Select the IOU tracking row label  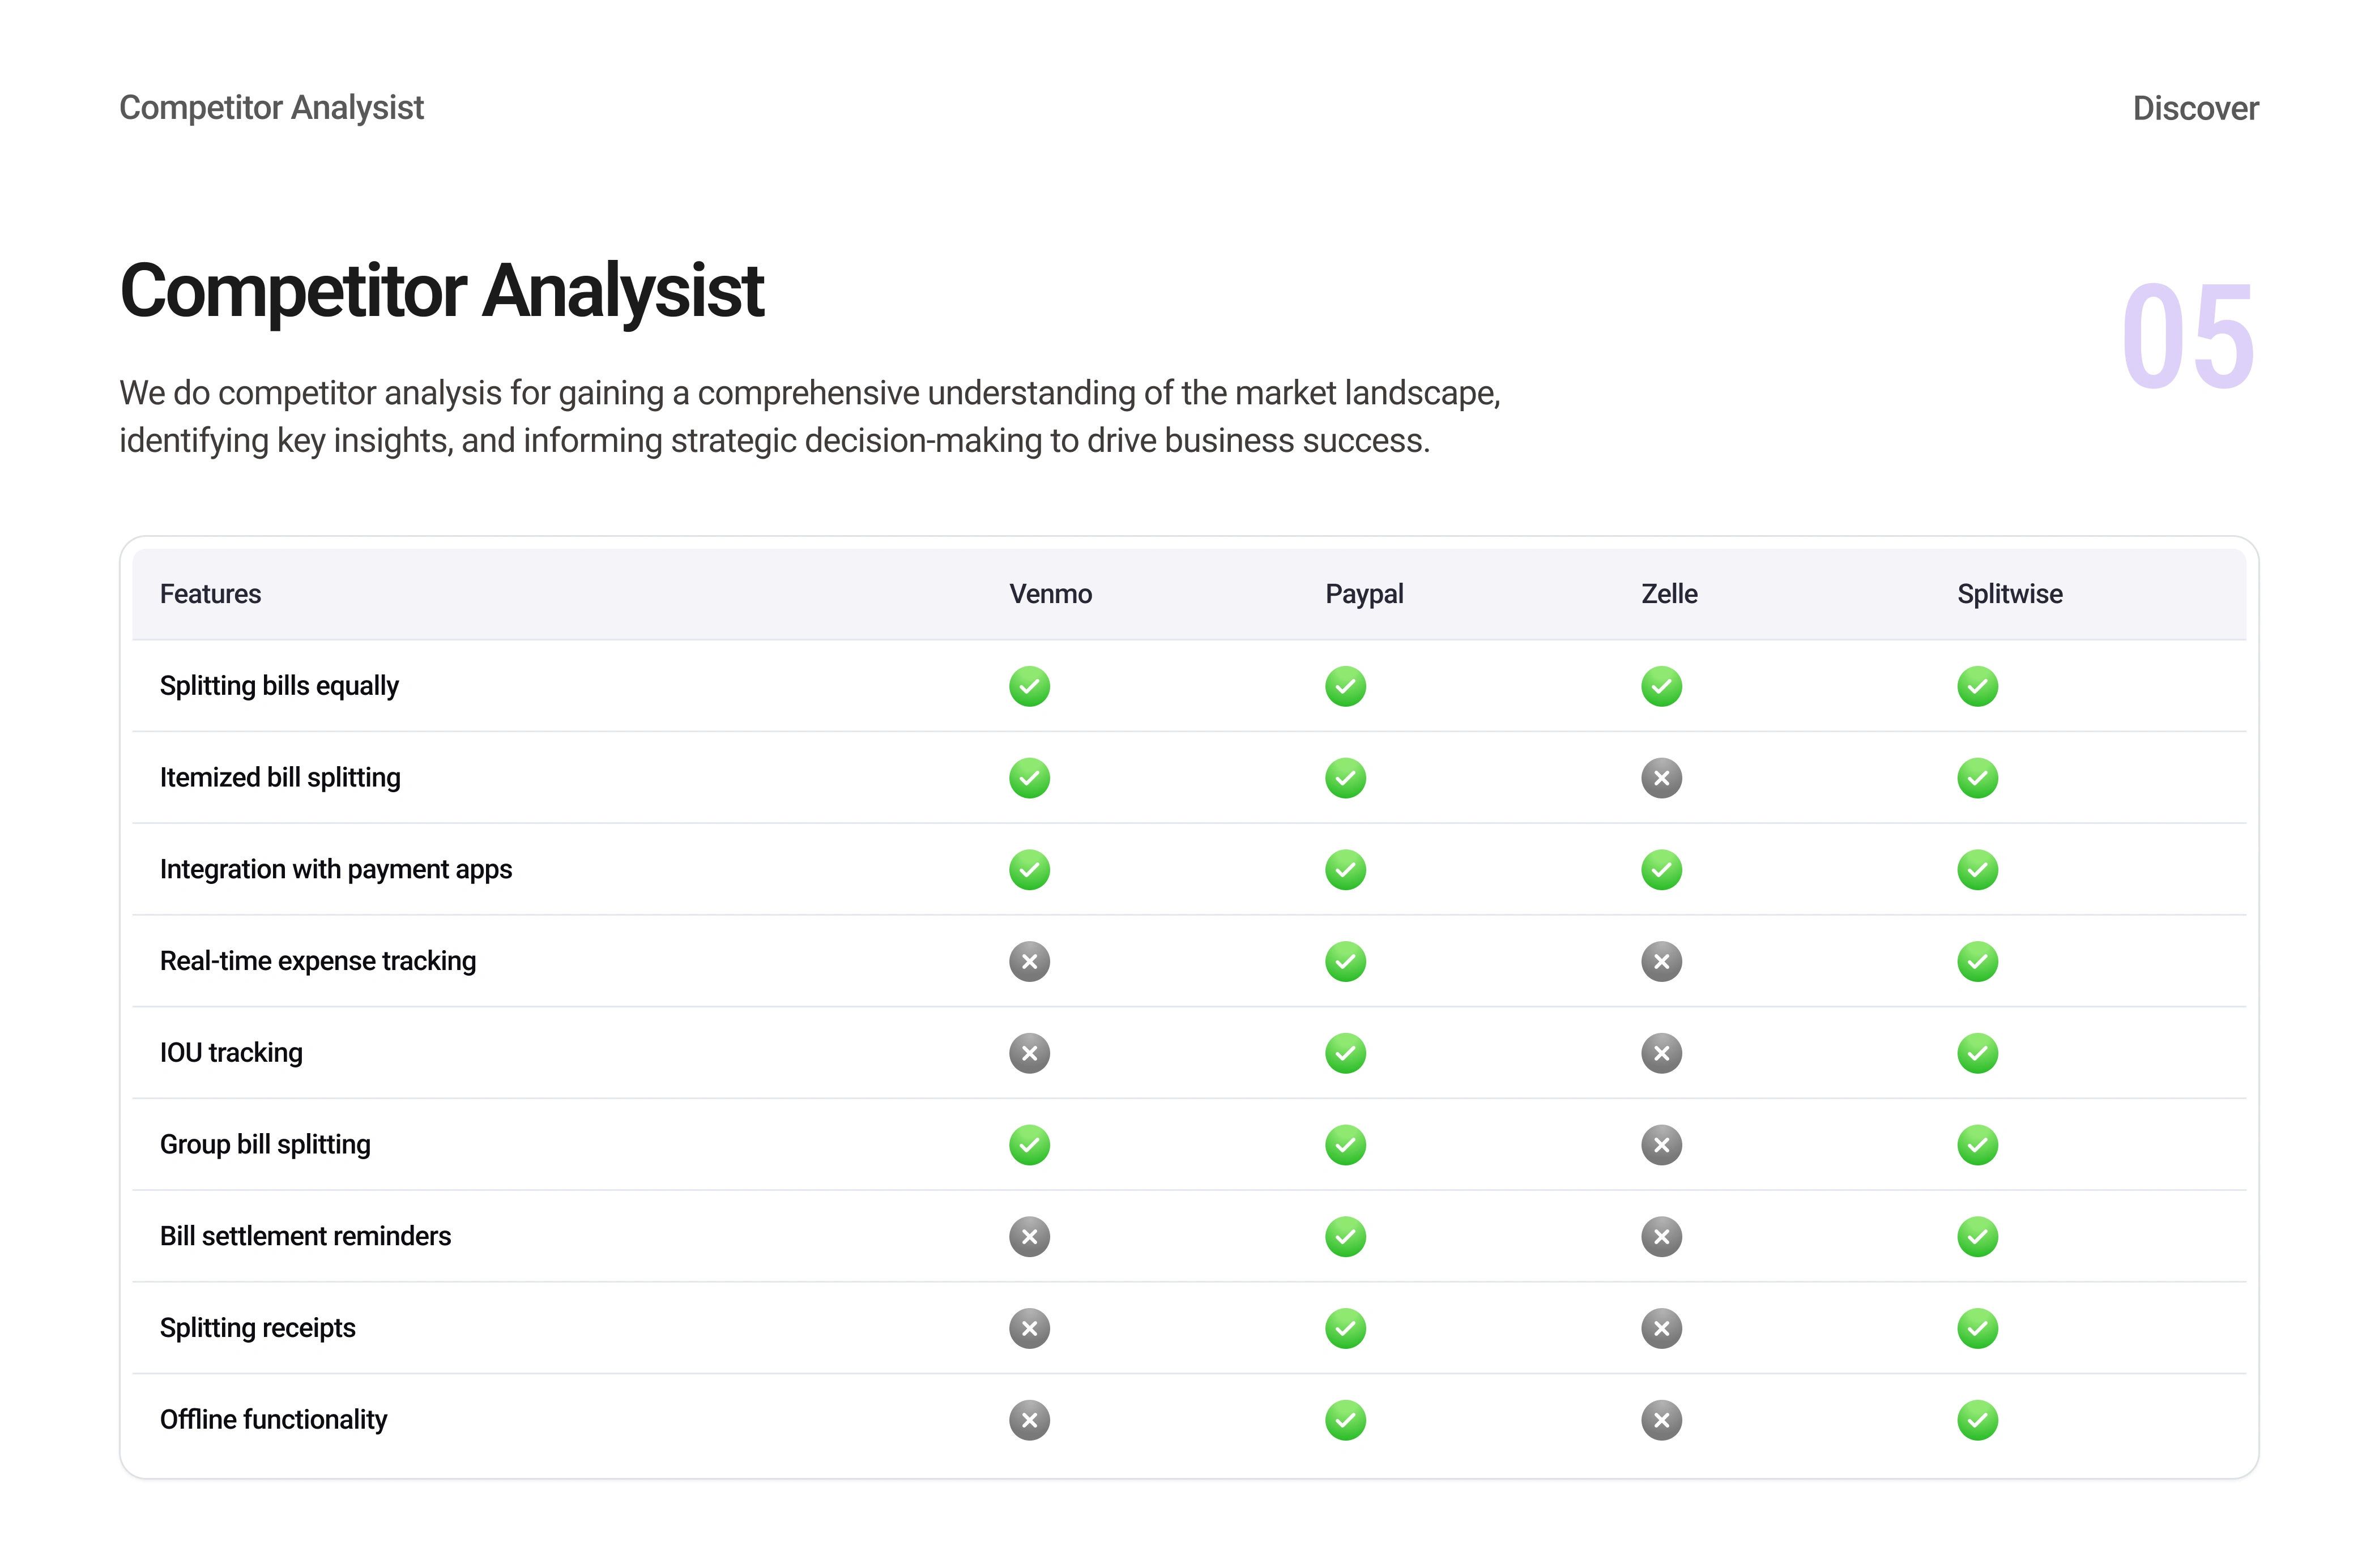coord(231,1053)
